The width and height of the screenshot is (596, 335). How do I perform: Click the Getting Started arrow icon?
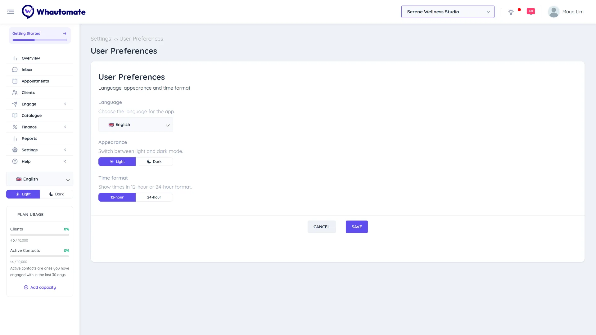(65, 33)
